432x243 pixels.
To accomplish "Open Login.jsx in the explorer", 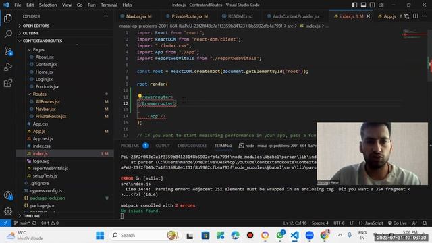I will [44, 80].
